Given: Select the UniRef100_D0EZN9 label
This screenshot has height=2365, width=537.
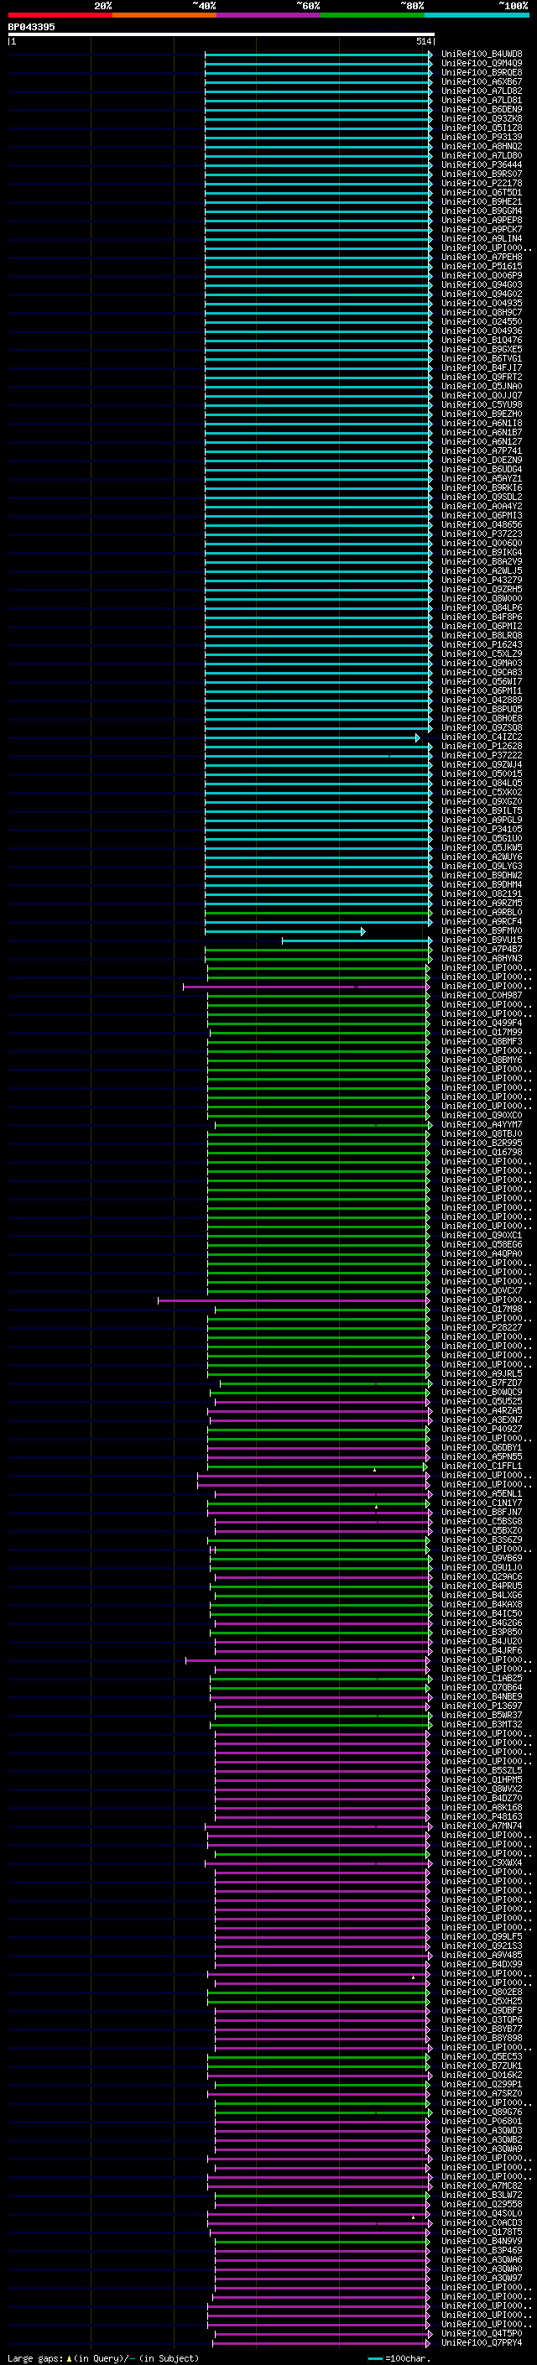Looking at the screenshot, I should [482, 460].
